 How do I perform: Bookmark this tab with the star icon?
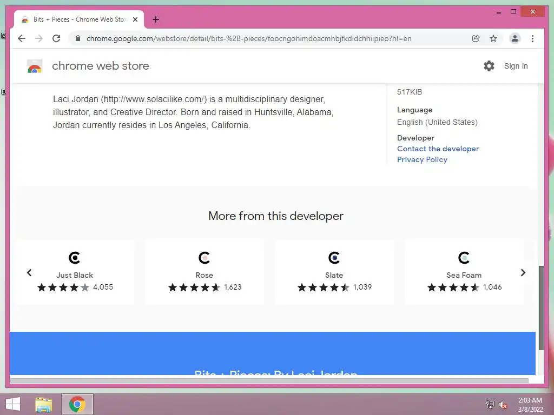[x=493, y=38]
